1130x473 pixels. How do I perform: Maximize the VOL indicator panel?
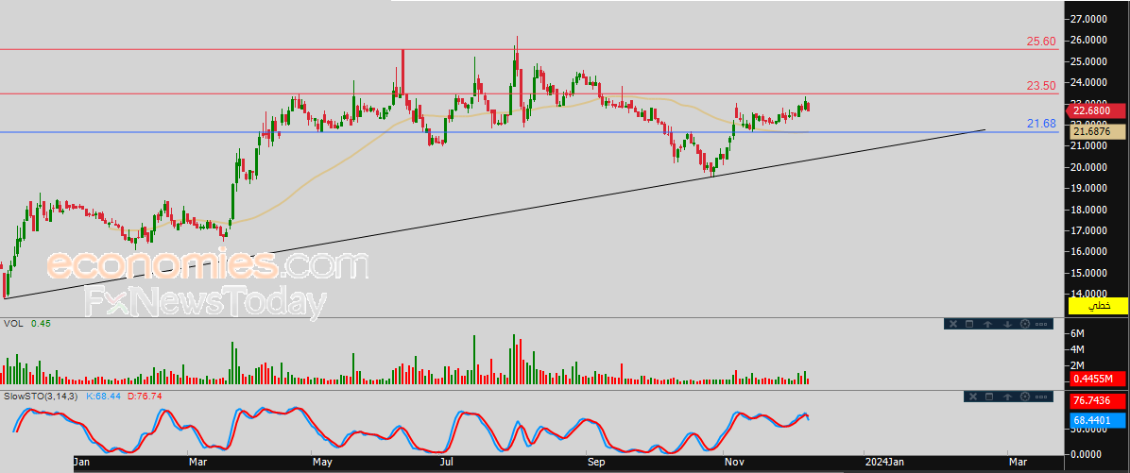969,324
